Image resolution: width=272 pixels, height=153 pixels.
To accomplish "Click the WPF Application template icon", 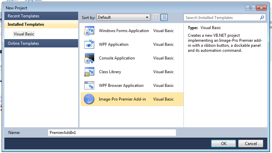I will tap(89, 44).
